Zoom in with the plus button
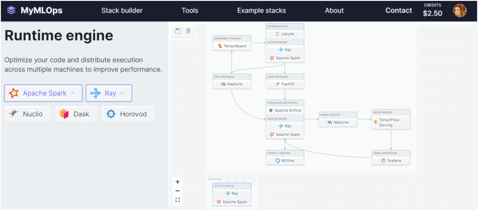478x210 pixels. [x=177, y=182]
